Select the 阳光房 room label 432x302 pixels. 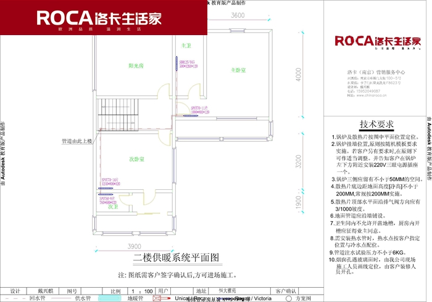pyautogui.click(x=136, y=65)
